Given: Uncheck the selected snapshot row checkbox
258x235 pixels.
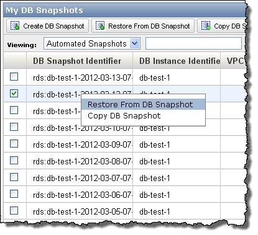Looking at the screenshot, I should pyautogui.click(x=14, y=94).
